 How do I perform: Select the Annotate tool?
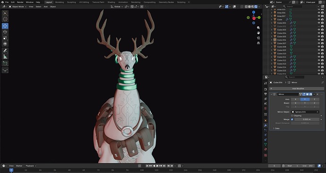(x=5, y=51)
